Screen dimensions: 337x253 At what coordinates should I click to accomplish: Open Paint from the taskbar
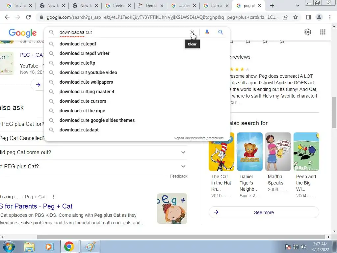[x=90, y=246]
